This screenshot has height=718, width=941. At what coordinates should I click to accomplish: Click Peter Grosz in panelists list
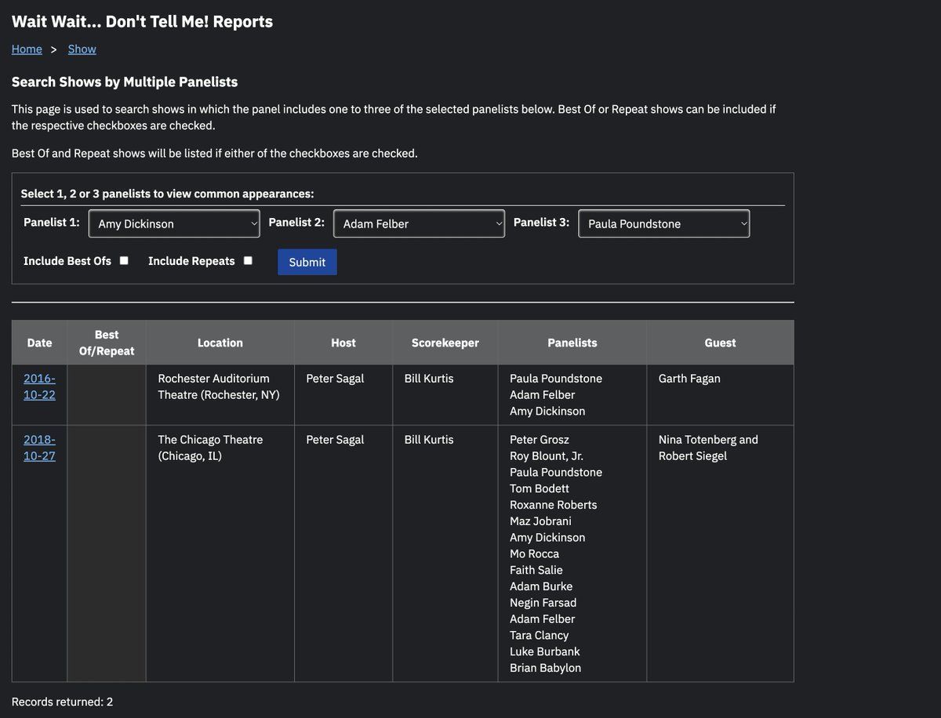point(540,440)
